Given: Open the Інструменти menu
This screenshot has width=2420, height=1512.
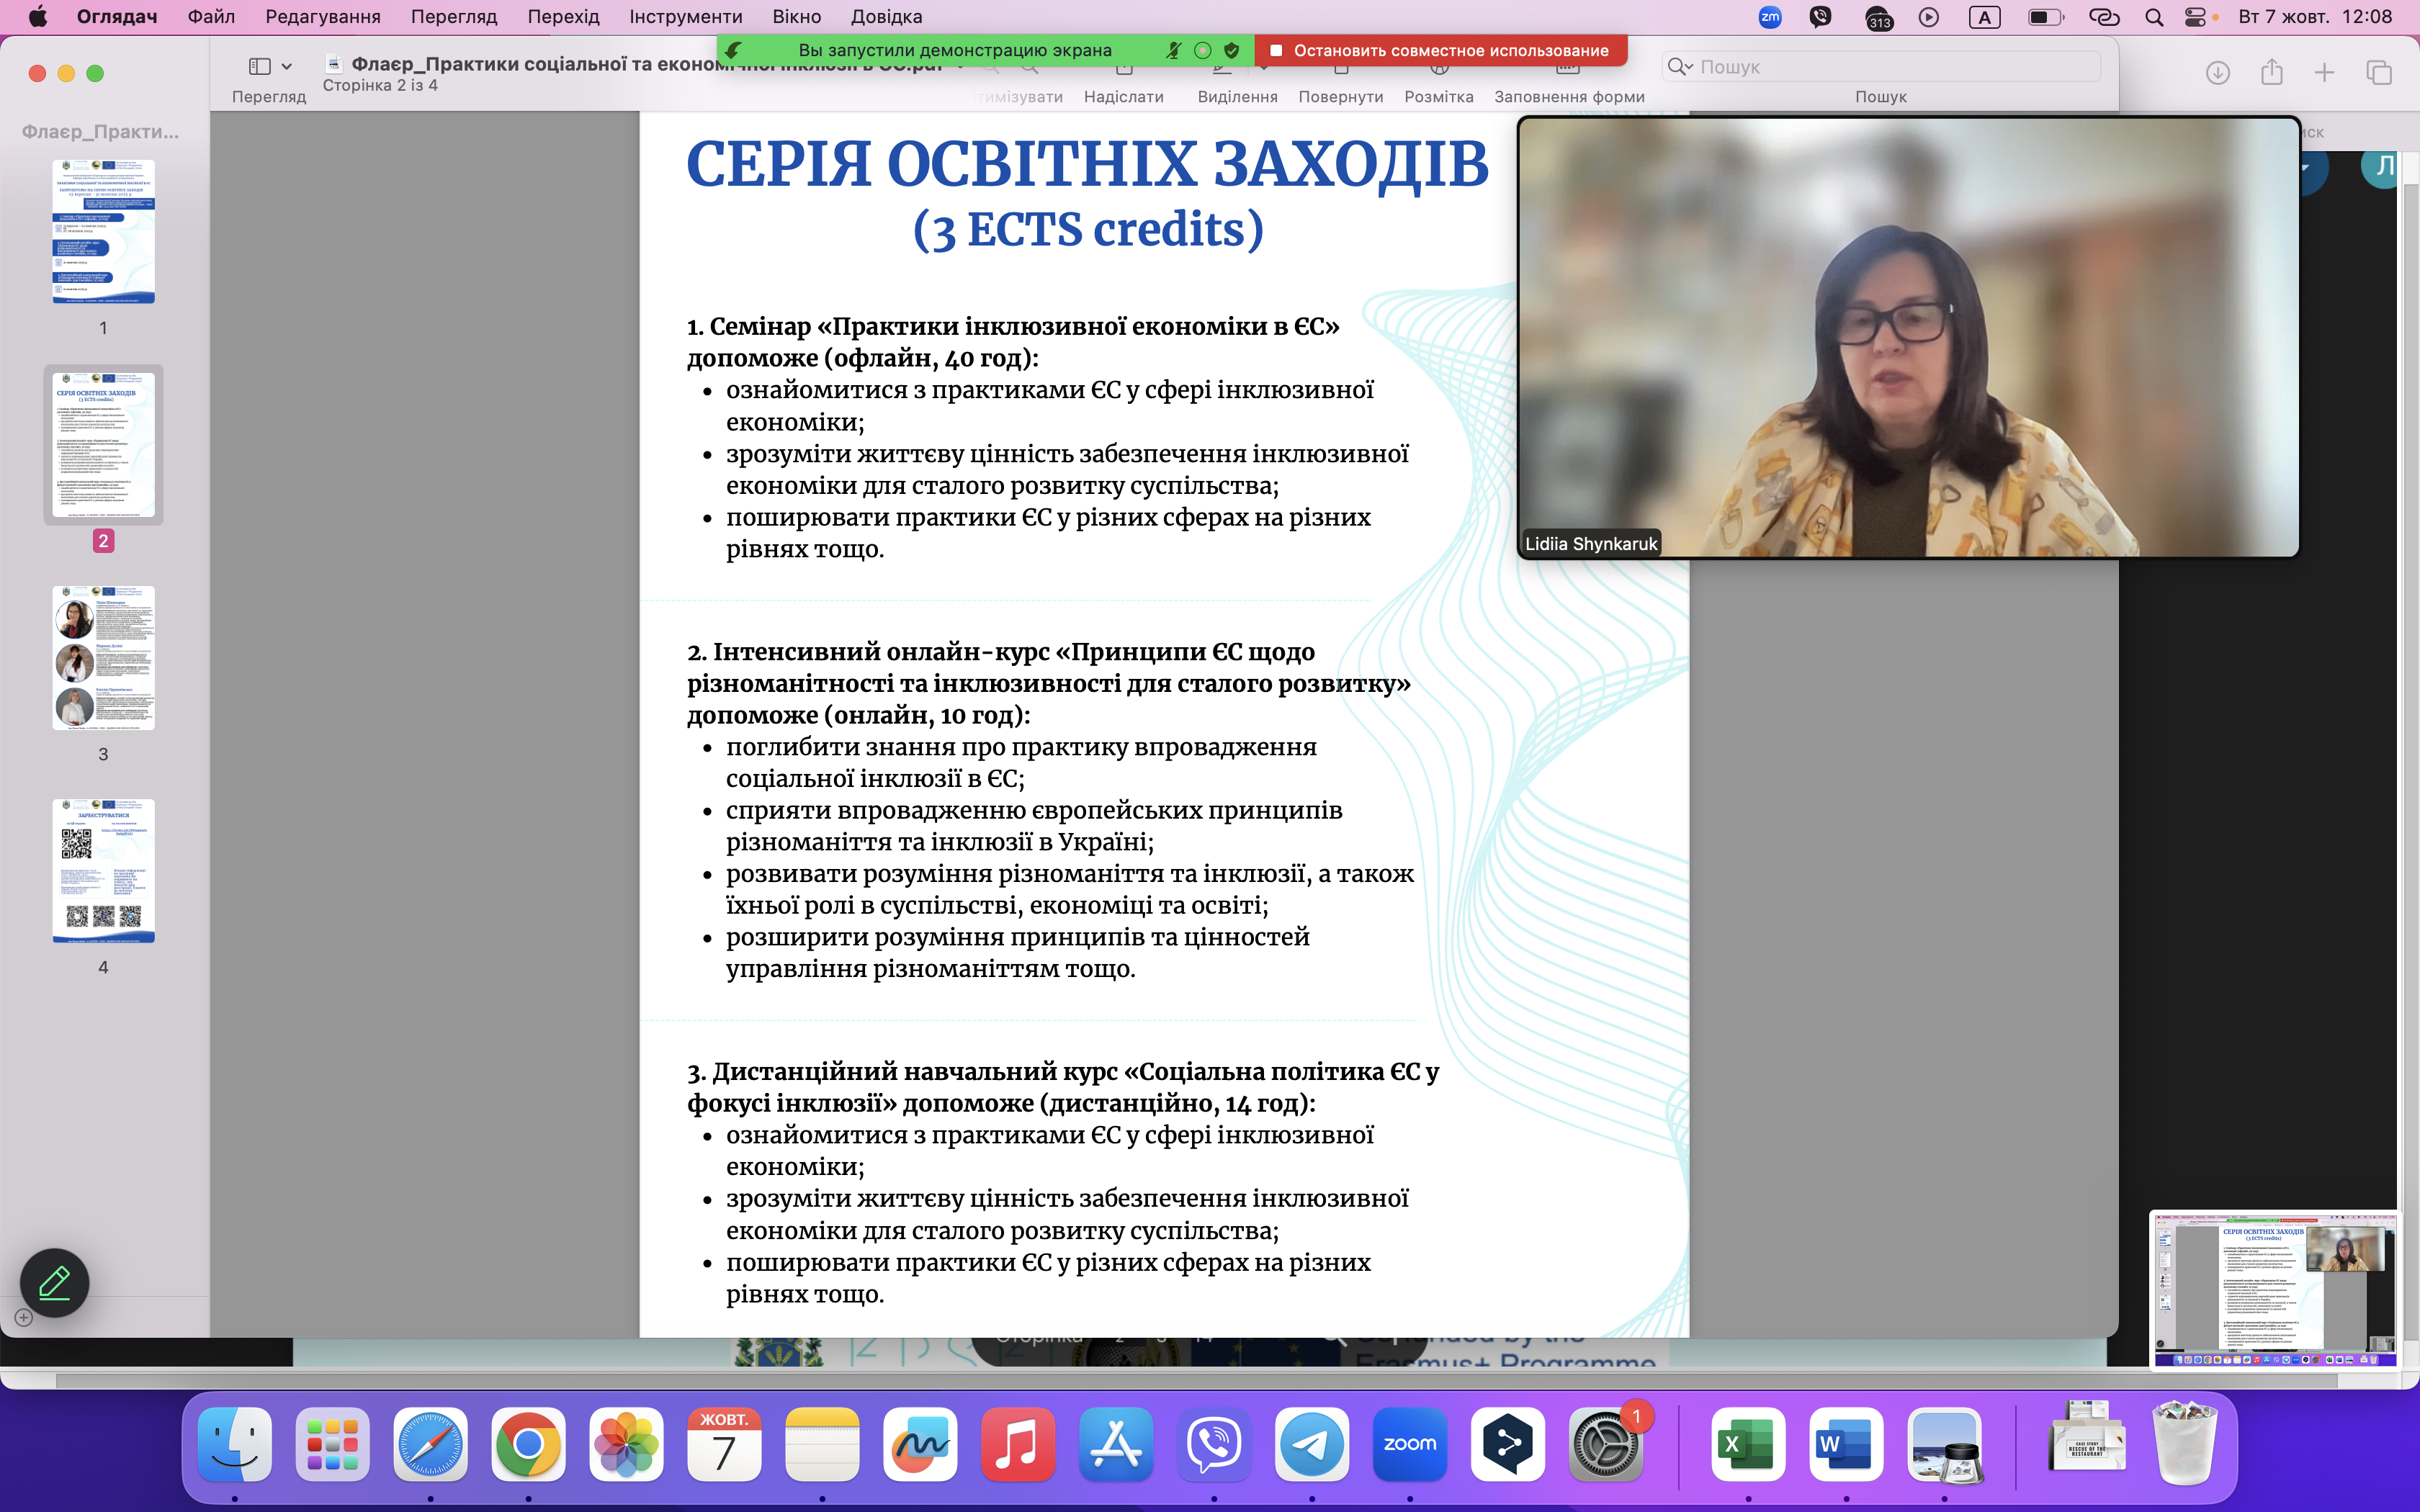Looking at the screenshot, I should [x=685, y=17].
